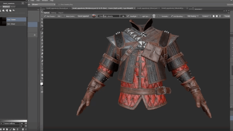Click the Texture Intensity field
Viewport: 233px width, 131px height.
(x=11, y=123)
